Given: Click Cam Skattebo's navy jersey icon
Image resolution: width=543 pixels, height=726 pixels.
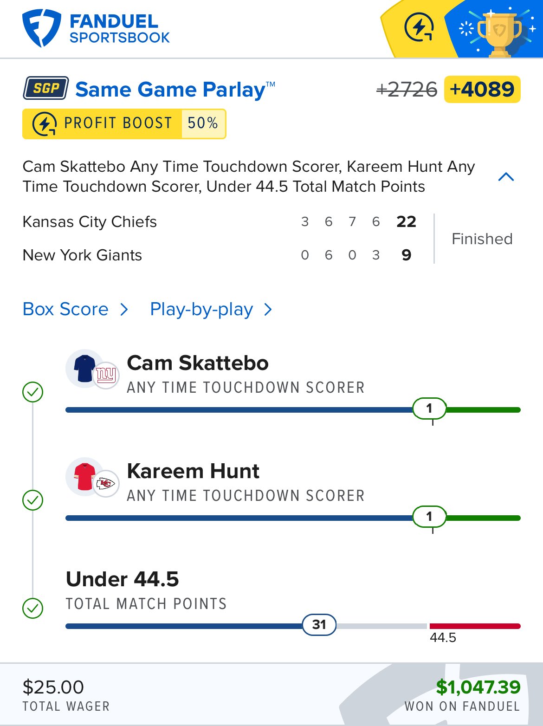Looking at the screenshot, I should 84,368.
